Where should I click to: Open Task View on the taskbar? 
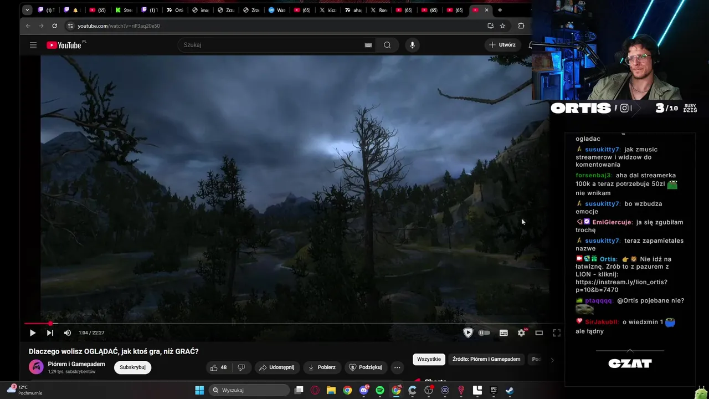click(299, 390)
